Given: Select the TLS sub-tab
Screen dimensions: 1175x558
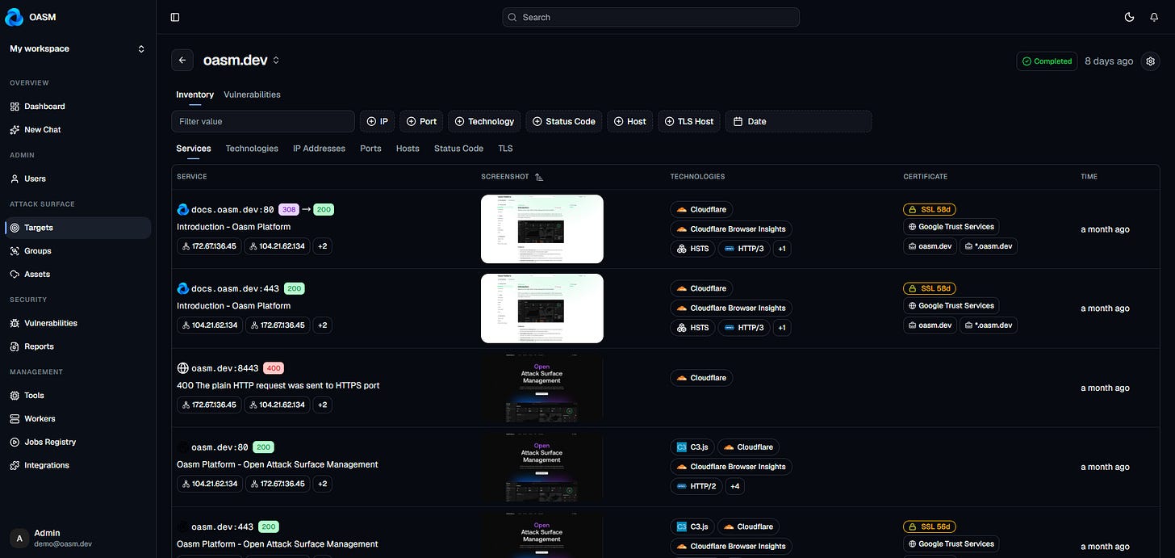Looking at the screenshot, I should click(505, 149).
